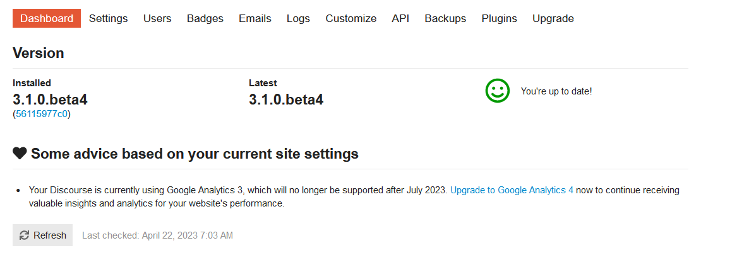Go to the Plugins tab

[x=499, y=18]
